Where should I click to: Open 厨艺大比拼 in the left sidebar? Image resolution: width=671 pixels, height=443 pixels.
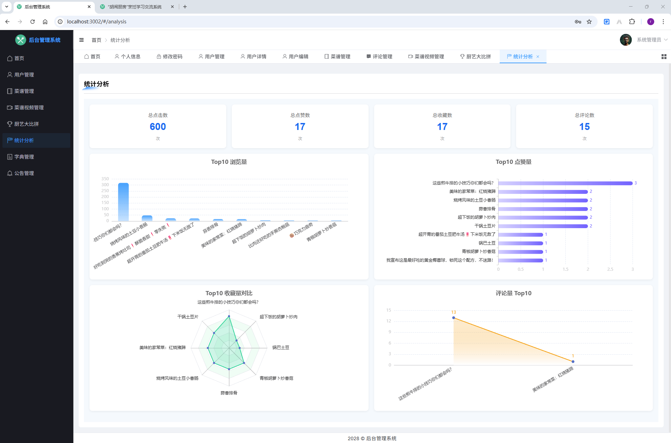coord(37,124)
